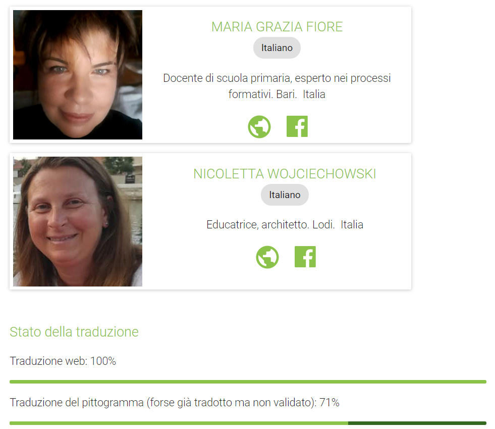Select the NICOLETTA WOJCIECHOWSKI name heading
This screenshot has width=495, height=429.
(285, 174)
